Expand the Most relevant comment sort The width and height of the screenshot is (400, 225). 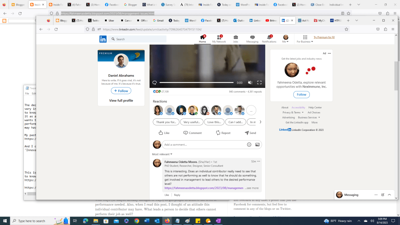pos(161,154)
